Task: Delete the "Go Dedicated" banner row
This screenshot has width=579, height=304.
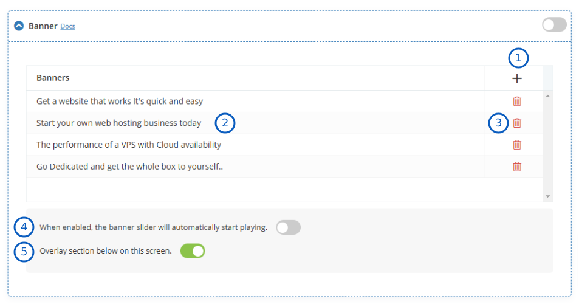Action: [517, 167]
